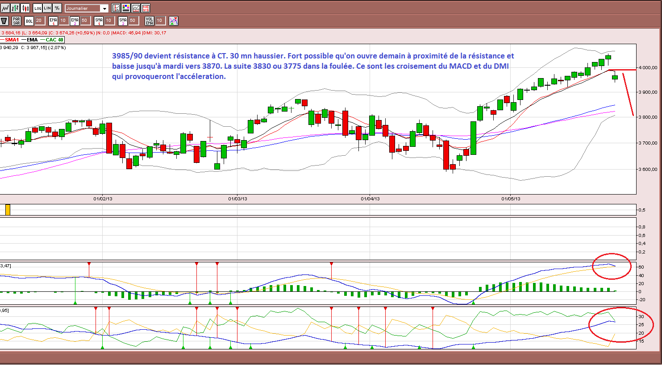Click the crossing signals marker icon
The width and height of the screenshot is (662, 365).
click(174, 21)
